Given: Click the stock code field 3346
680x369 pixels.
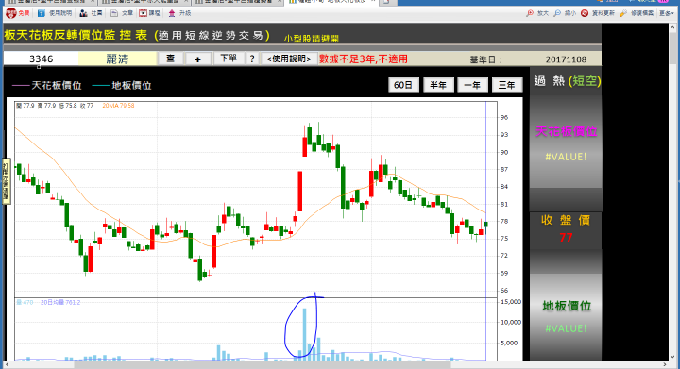Looking at the screenshot, I should [x=42, y=59].
